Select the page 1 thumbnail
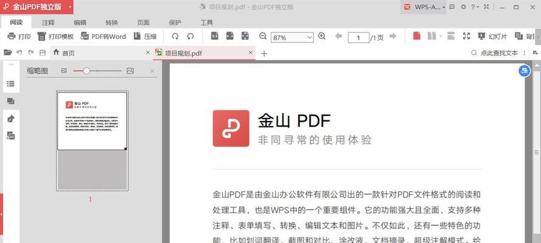 coord(92,140)
